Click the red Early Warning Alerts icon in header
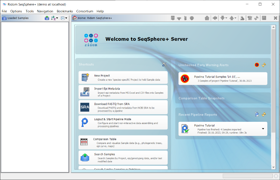 (257, 65)
